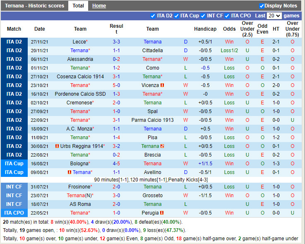Uncheck the ITA D2 league filter
Screen dimensions: 305x244
154,16
